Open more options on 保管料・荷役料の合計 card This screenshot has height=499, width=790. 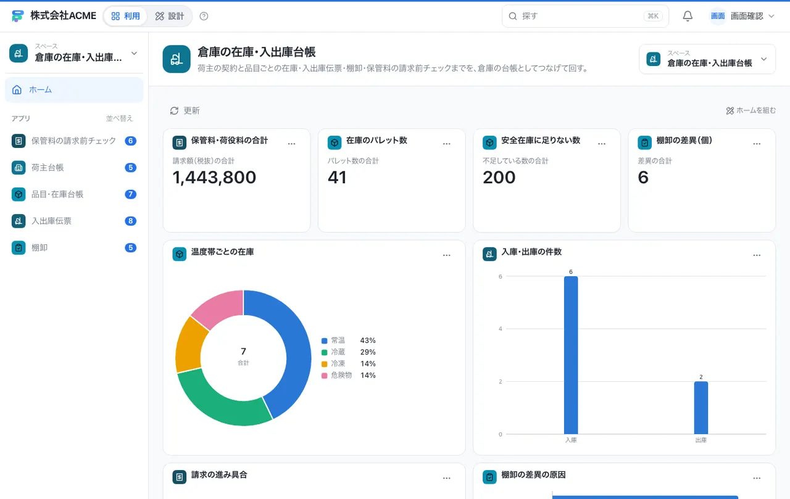point(292,143)
